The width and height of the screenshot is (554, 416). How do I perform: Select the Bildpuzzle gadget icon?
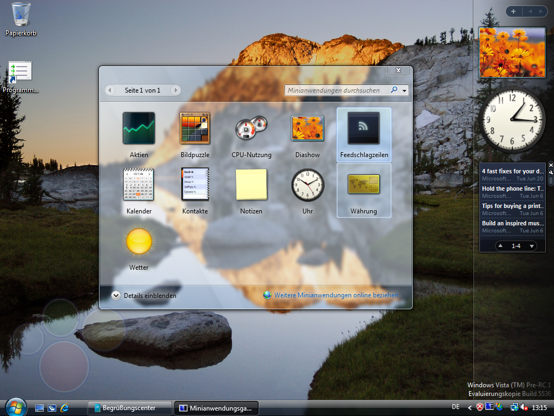195,128
